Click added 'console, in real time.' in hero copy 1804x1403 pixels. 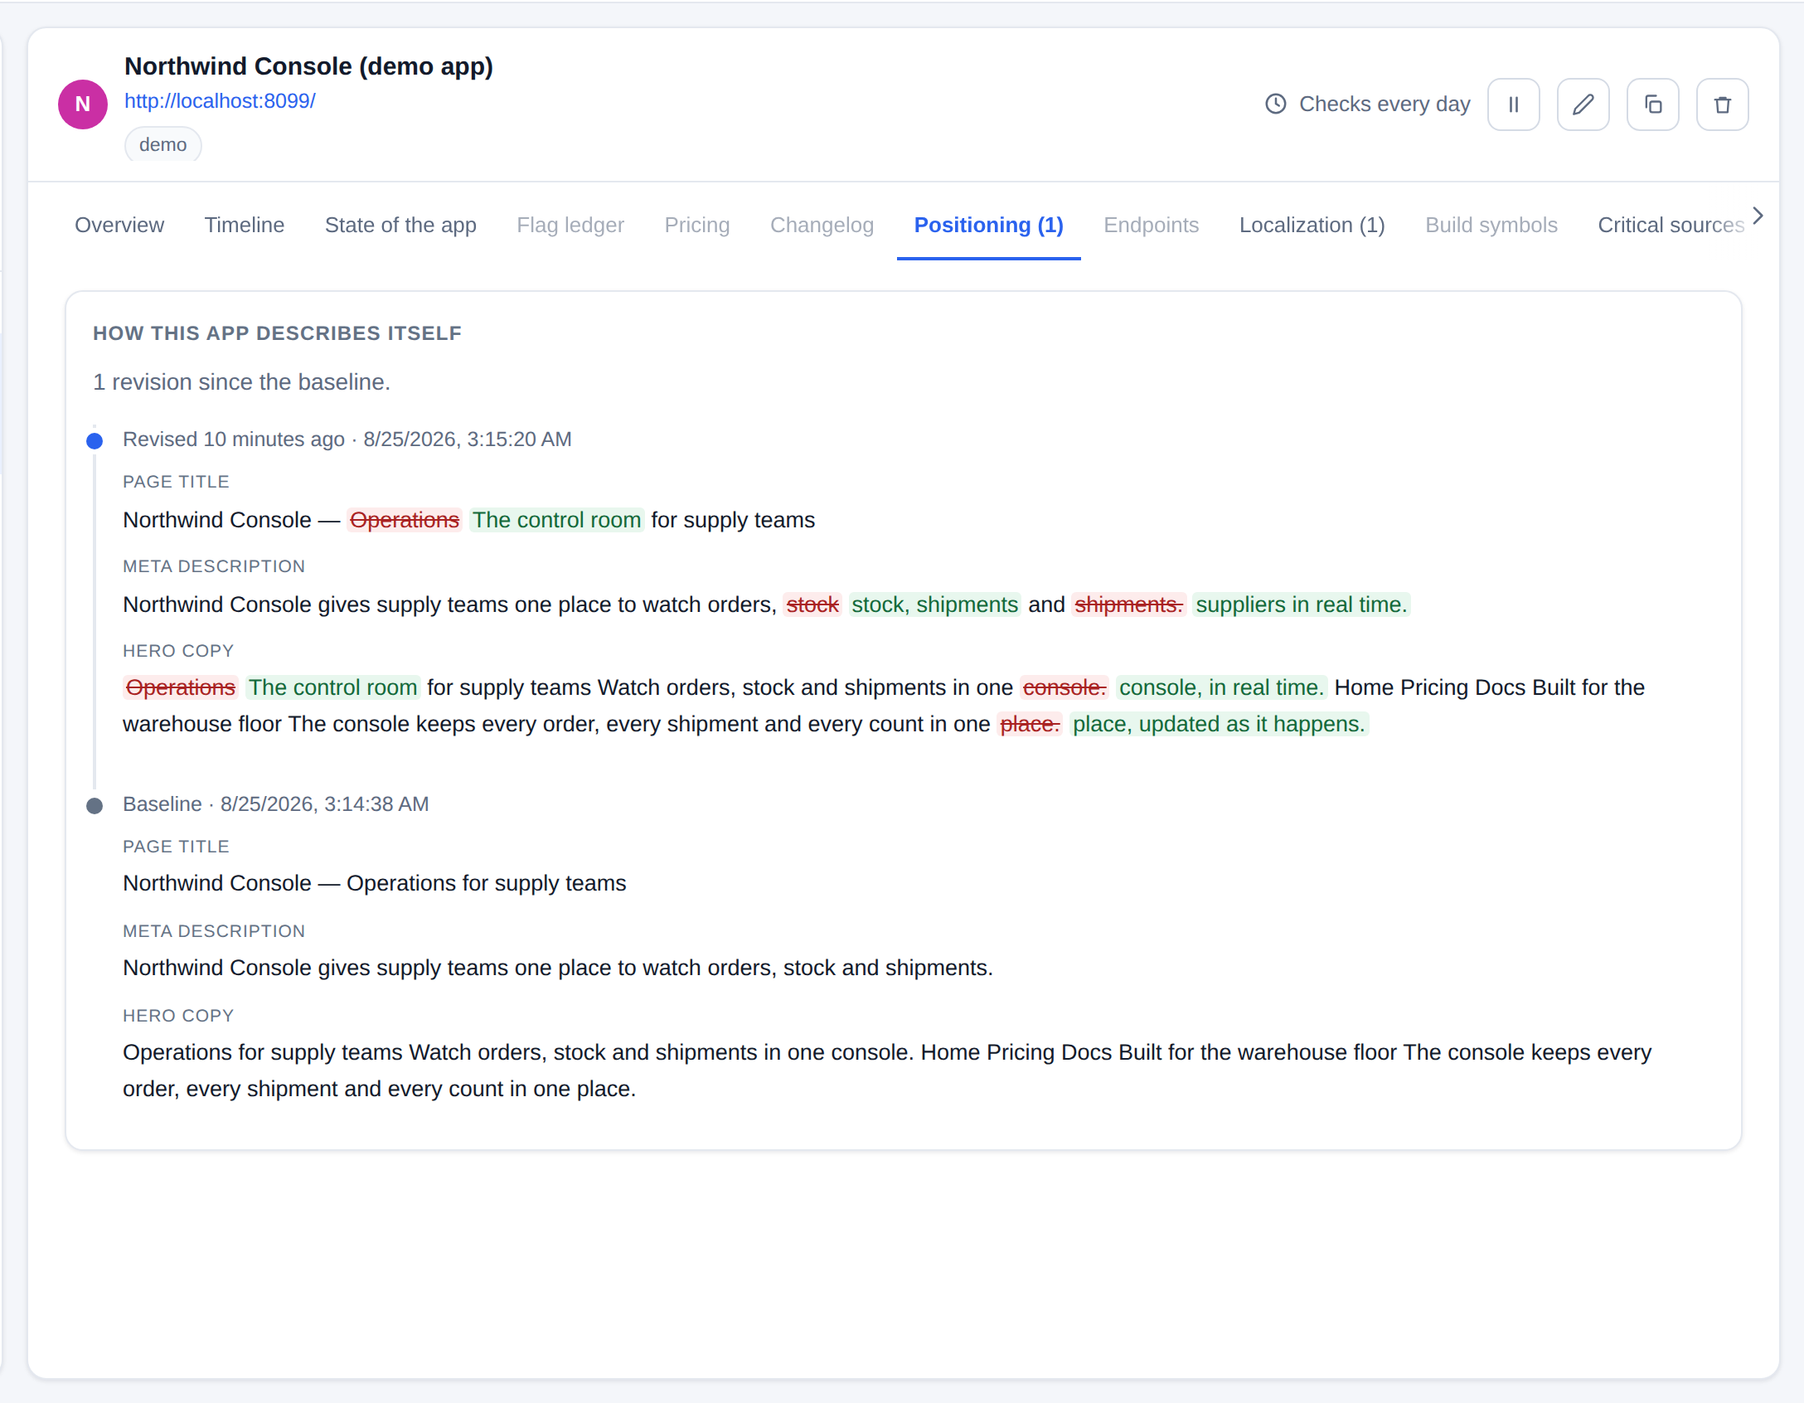click(x=1221, y=687)
